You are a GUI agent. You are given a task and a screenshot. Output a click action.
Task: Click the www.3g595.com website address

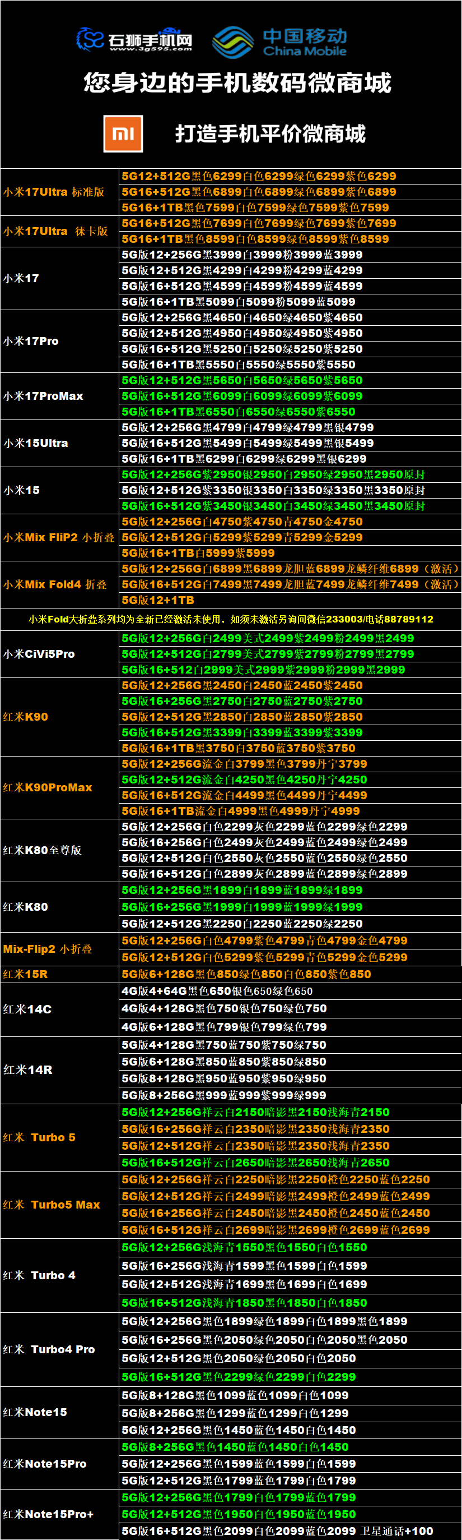pos(151,49)
